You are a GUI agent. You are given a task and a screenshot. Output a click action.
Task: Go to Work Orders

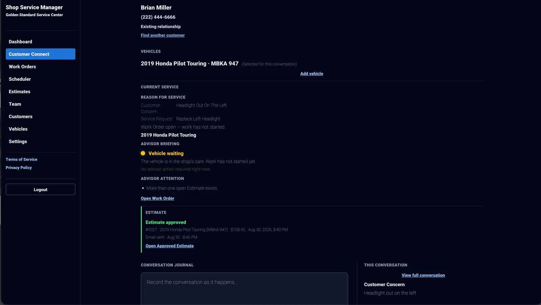pos(40,66)
